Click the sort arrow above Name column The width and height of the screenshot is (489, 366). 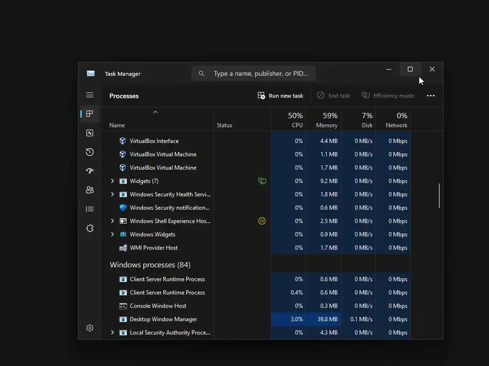[x=155, y=112]
